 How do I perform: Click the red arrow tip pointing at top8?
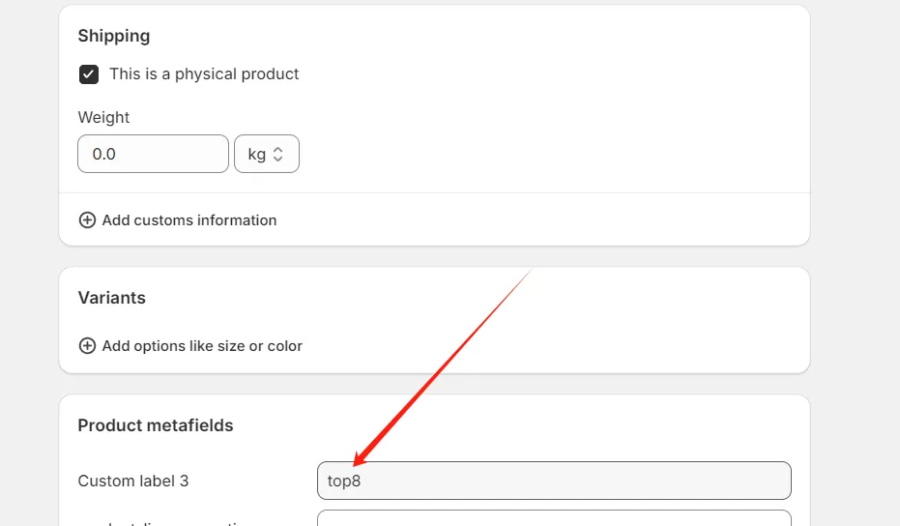click(x=356, y=464)
